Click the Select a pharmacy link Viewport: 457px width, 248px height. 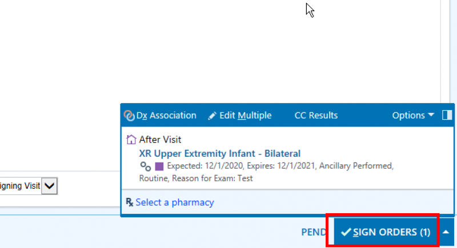175,202
